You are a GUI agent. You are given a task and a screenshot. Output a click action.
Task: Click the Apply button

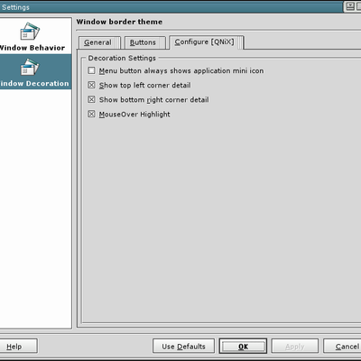point(295,347)
